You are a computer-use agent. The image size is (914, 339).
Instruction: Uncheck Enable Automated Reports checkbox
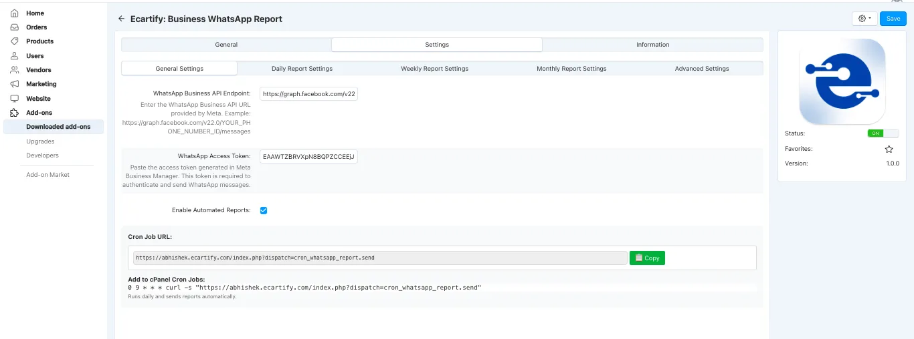264,210
